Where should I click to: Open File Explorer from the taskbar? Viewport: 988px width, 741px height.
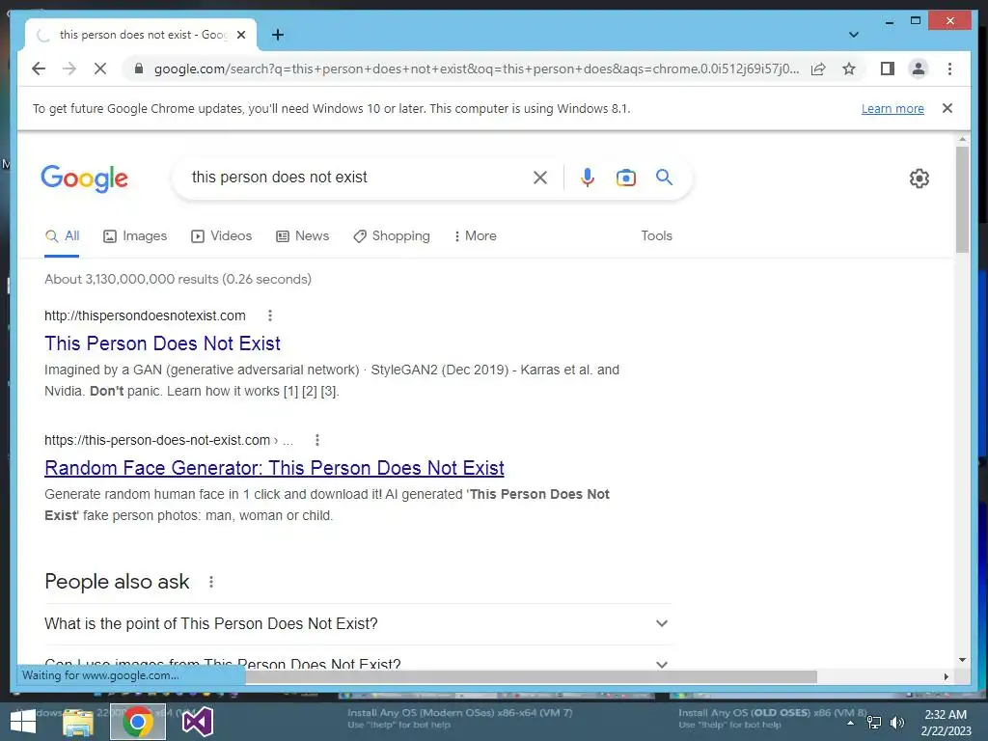pyautogui.click(x=78, y=722)
